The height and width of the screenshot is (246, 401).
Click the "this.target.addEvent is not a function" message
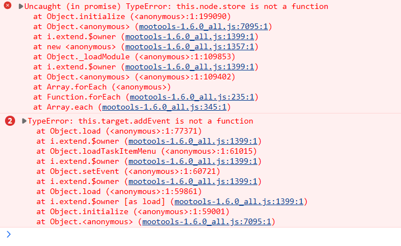[168, 121]
